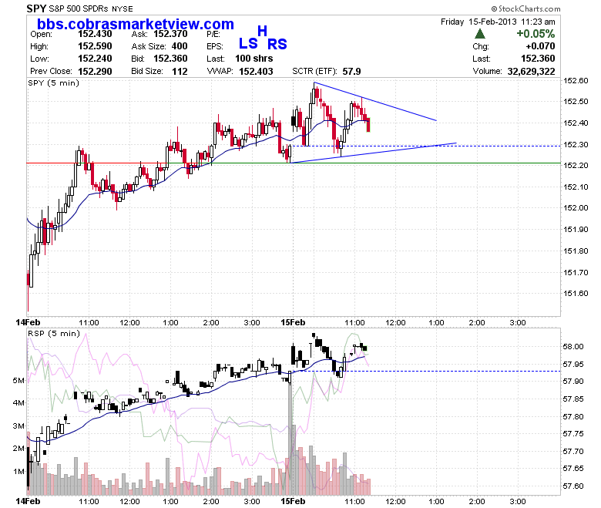This screenshot has height=508, width=601.
Task: Click the 151.60 price axis label
Action: (576, 293)
